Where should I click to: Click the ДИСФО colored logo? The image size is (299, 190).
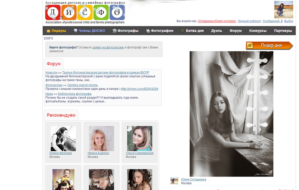[x=85, y=12]
